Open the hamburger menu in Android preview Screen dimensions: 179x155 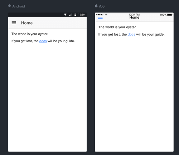click(x=14, y=22)
